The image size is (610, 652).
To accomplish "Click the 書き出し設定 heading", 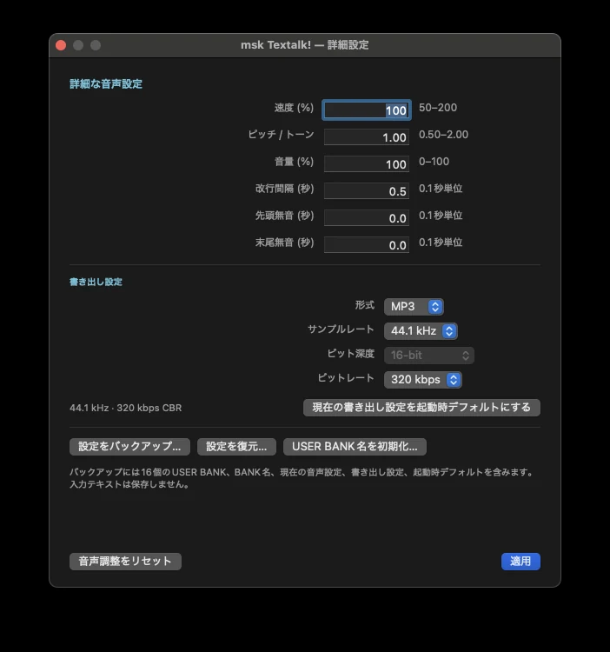I will coord(96,282).
